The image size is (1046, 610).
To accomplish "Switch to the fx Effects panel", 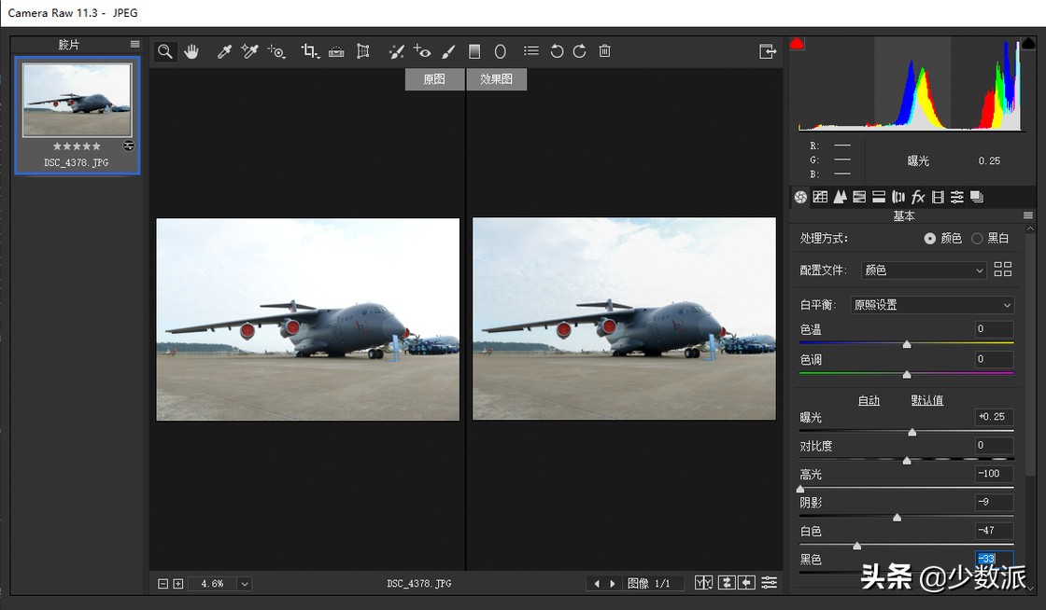I will 918,197.
